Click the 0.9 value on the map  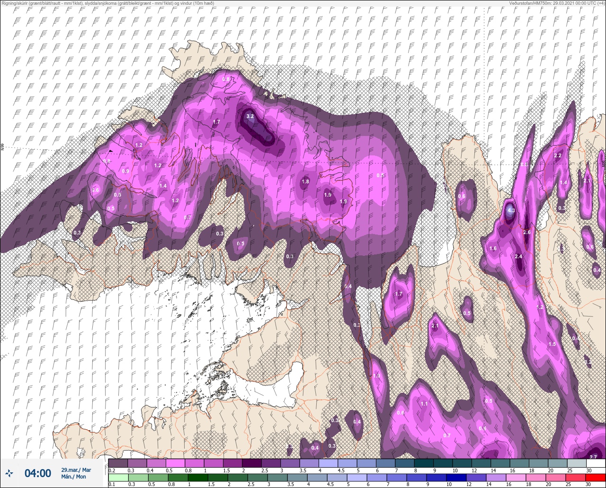(x=125, y=171)
